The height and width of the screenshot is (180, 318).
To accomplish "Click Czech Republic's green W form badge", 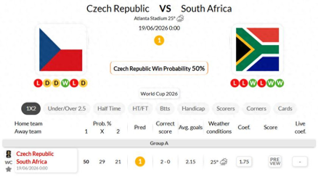I will [65, 83].
